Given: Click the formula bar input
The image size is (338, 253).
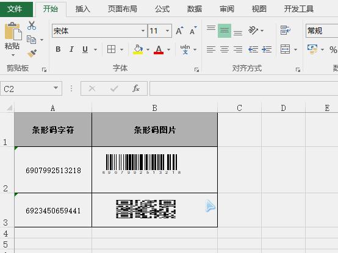Looking at the screenshot, I should click(244, 88).
